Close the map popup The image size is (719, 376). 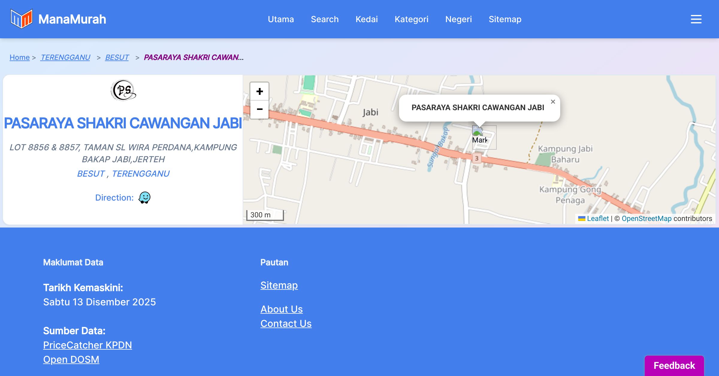tap(553, 102)
